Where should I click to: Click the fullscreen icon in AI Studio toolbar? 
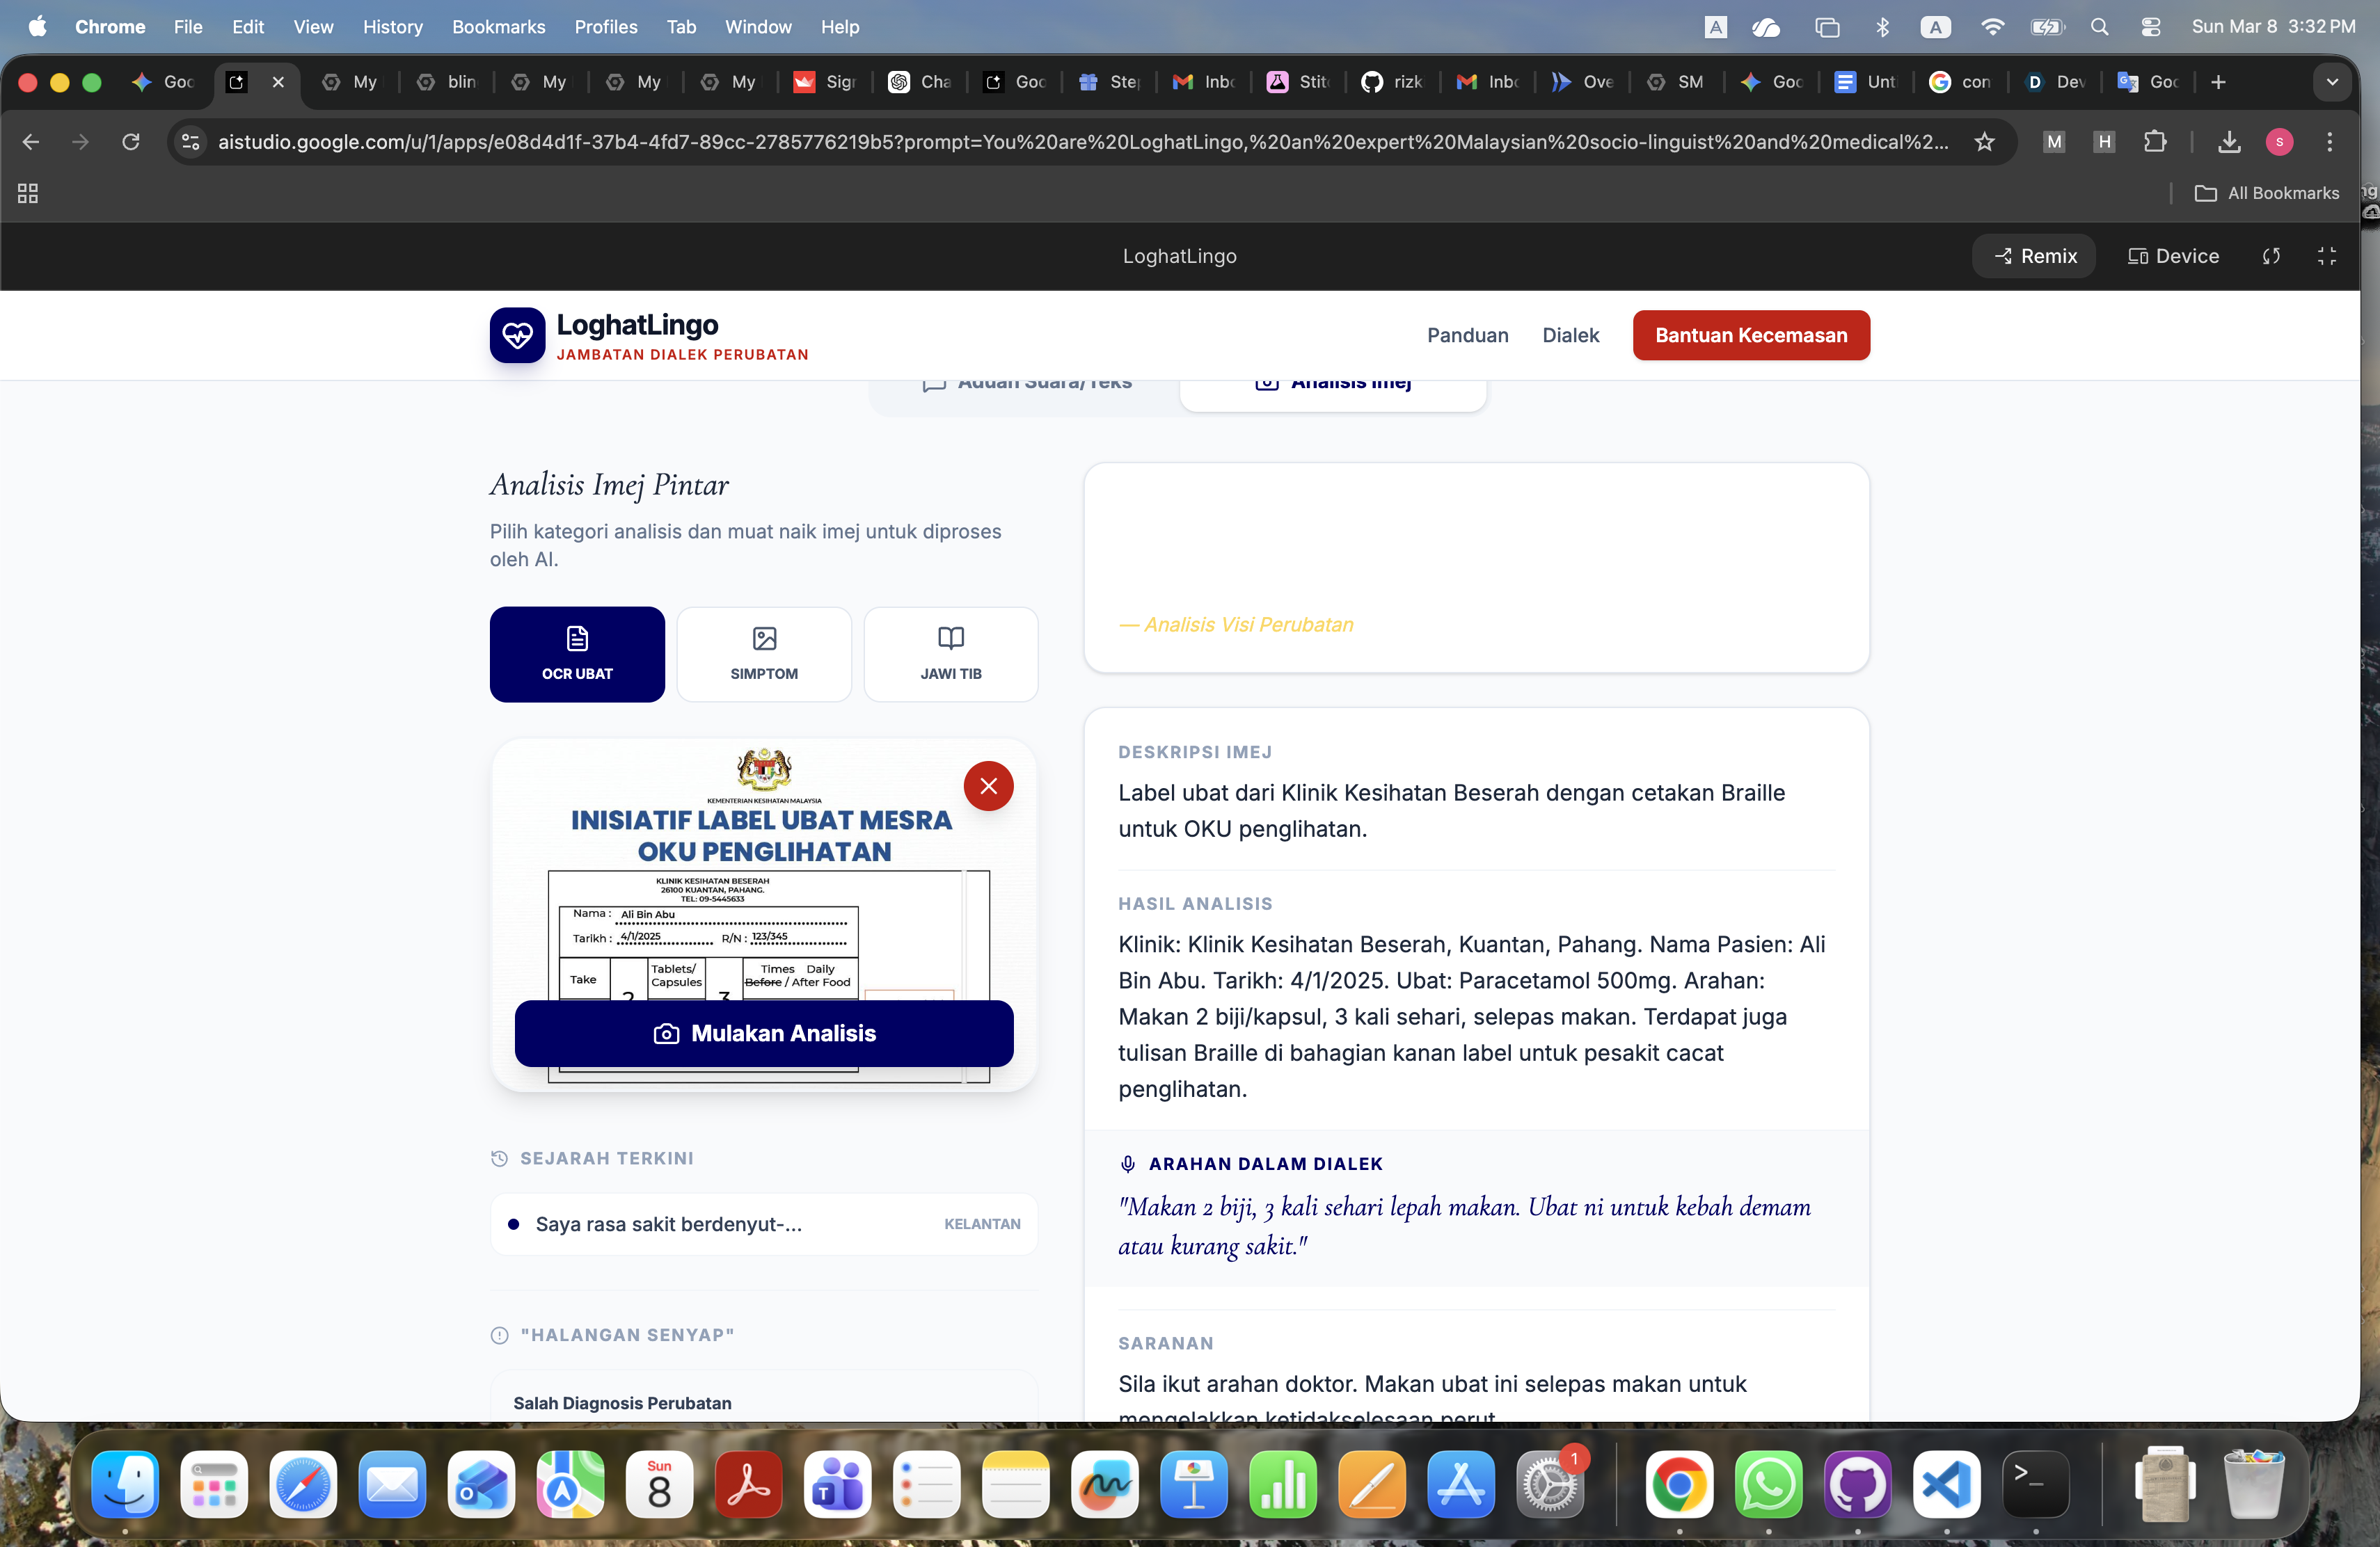(x=2326, y=256)
